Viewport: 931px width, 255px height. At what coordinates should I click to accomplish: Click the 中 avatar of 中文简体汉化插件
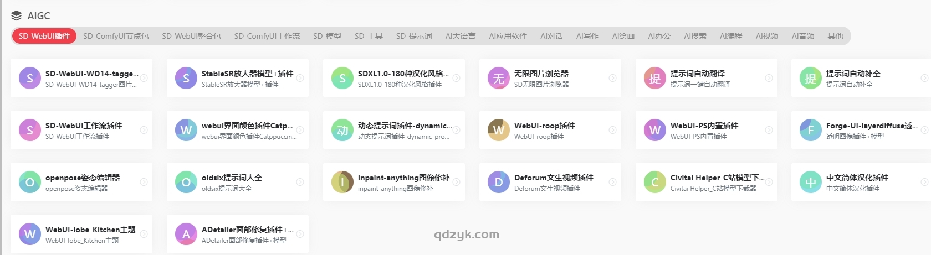811,182
